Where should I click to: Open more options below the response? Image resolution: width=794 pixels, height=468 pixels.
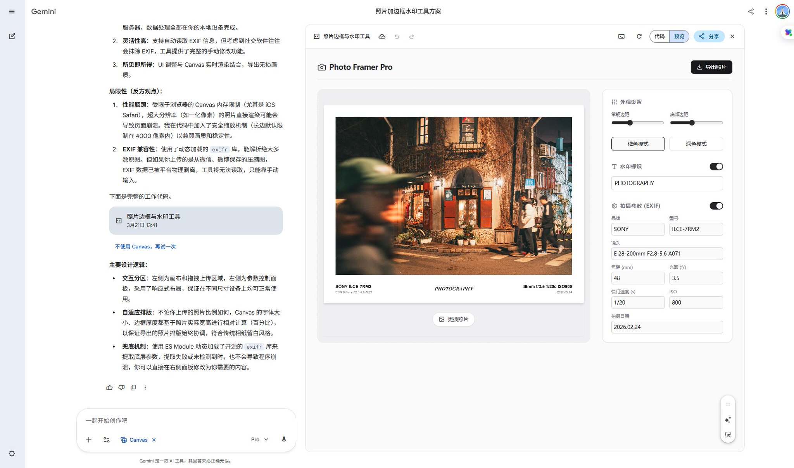click(145, 387)
